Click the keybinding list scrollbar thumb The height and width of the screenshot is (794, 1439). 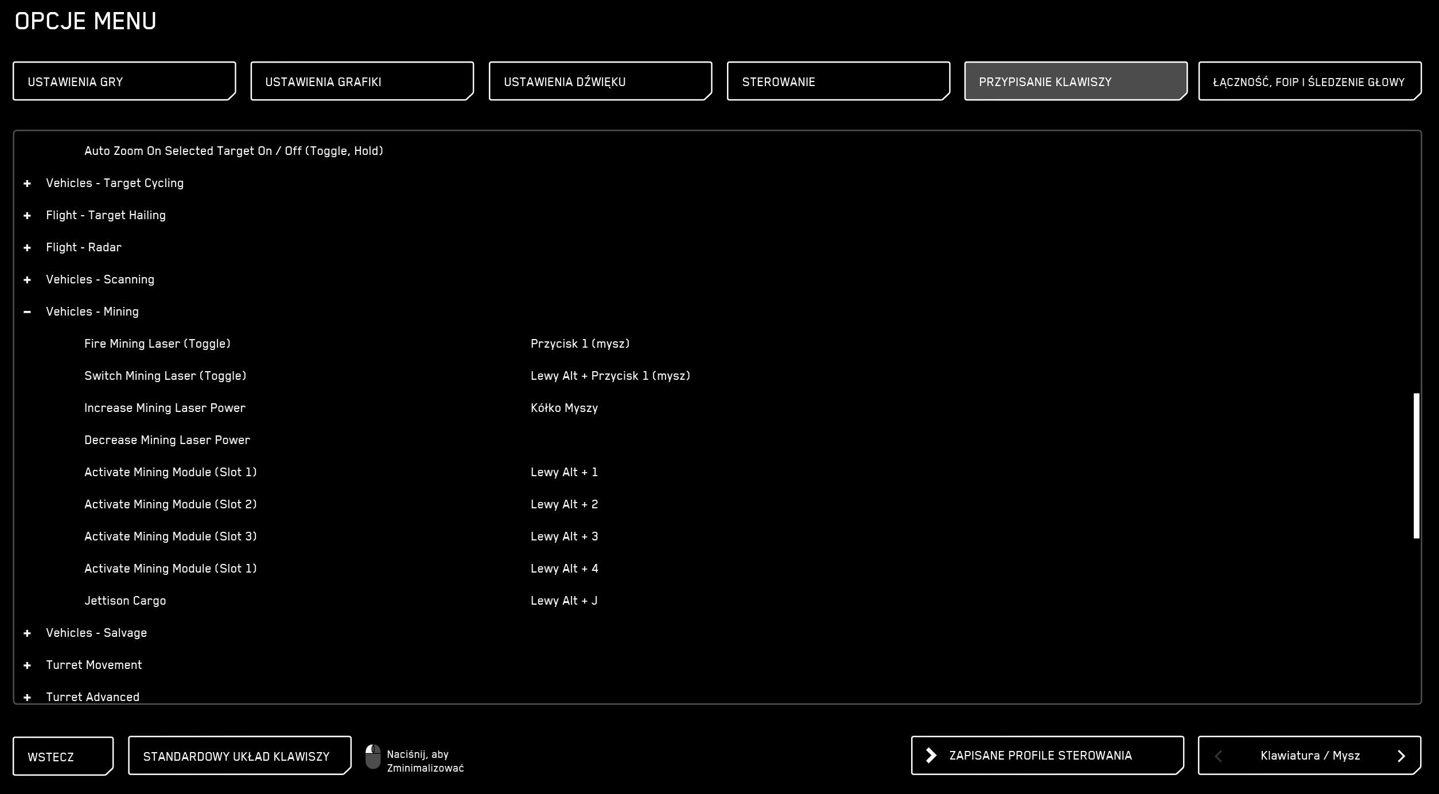click(1417, 466)
